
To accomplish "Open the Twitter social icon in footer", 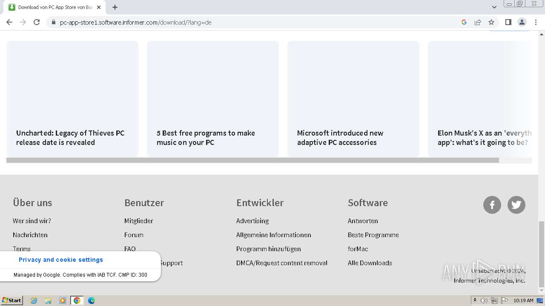I will [x=516, y=205].
